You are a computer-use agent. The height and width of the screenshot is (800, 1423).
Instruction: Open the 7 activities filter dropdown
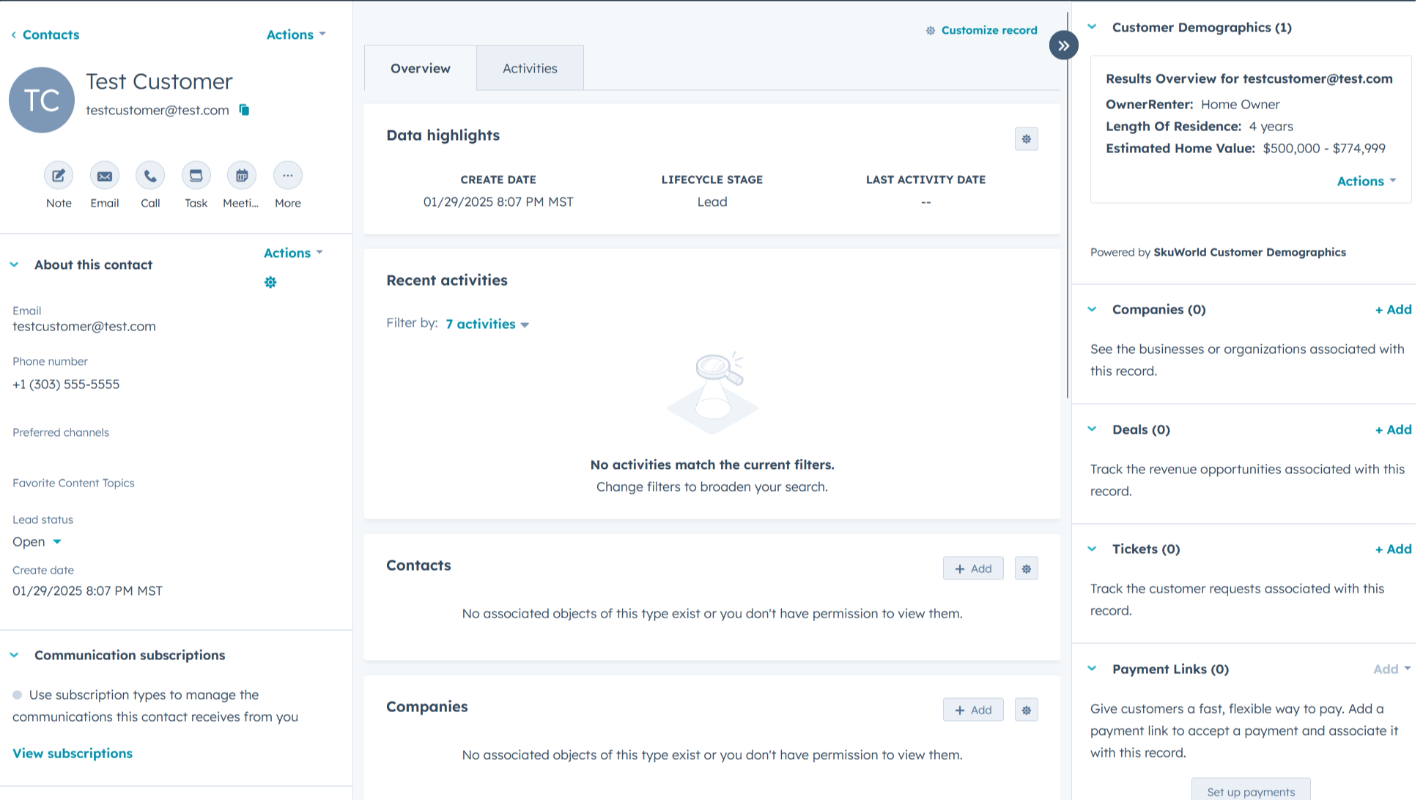(487, 324)
